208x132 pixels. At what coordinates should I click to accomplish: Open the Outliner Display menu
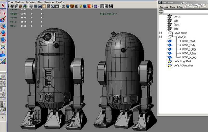pos(164,7)
